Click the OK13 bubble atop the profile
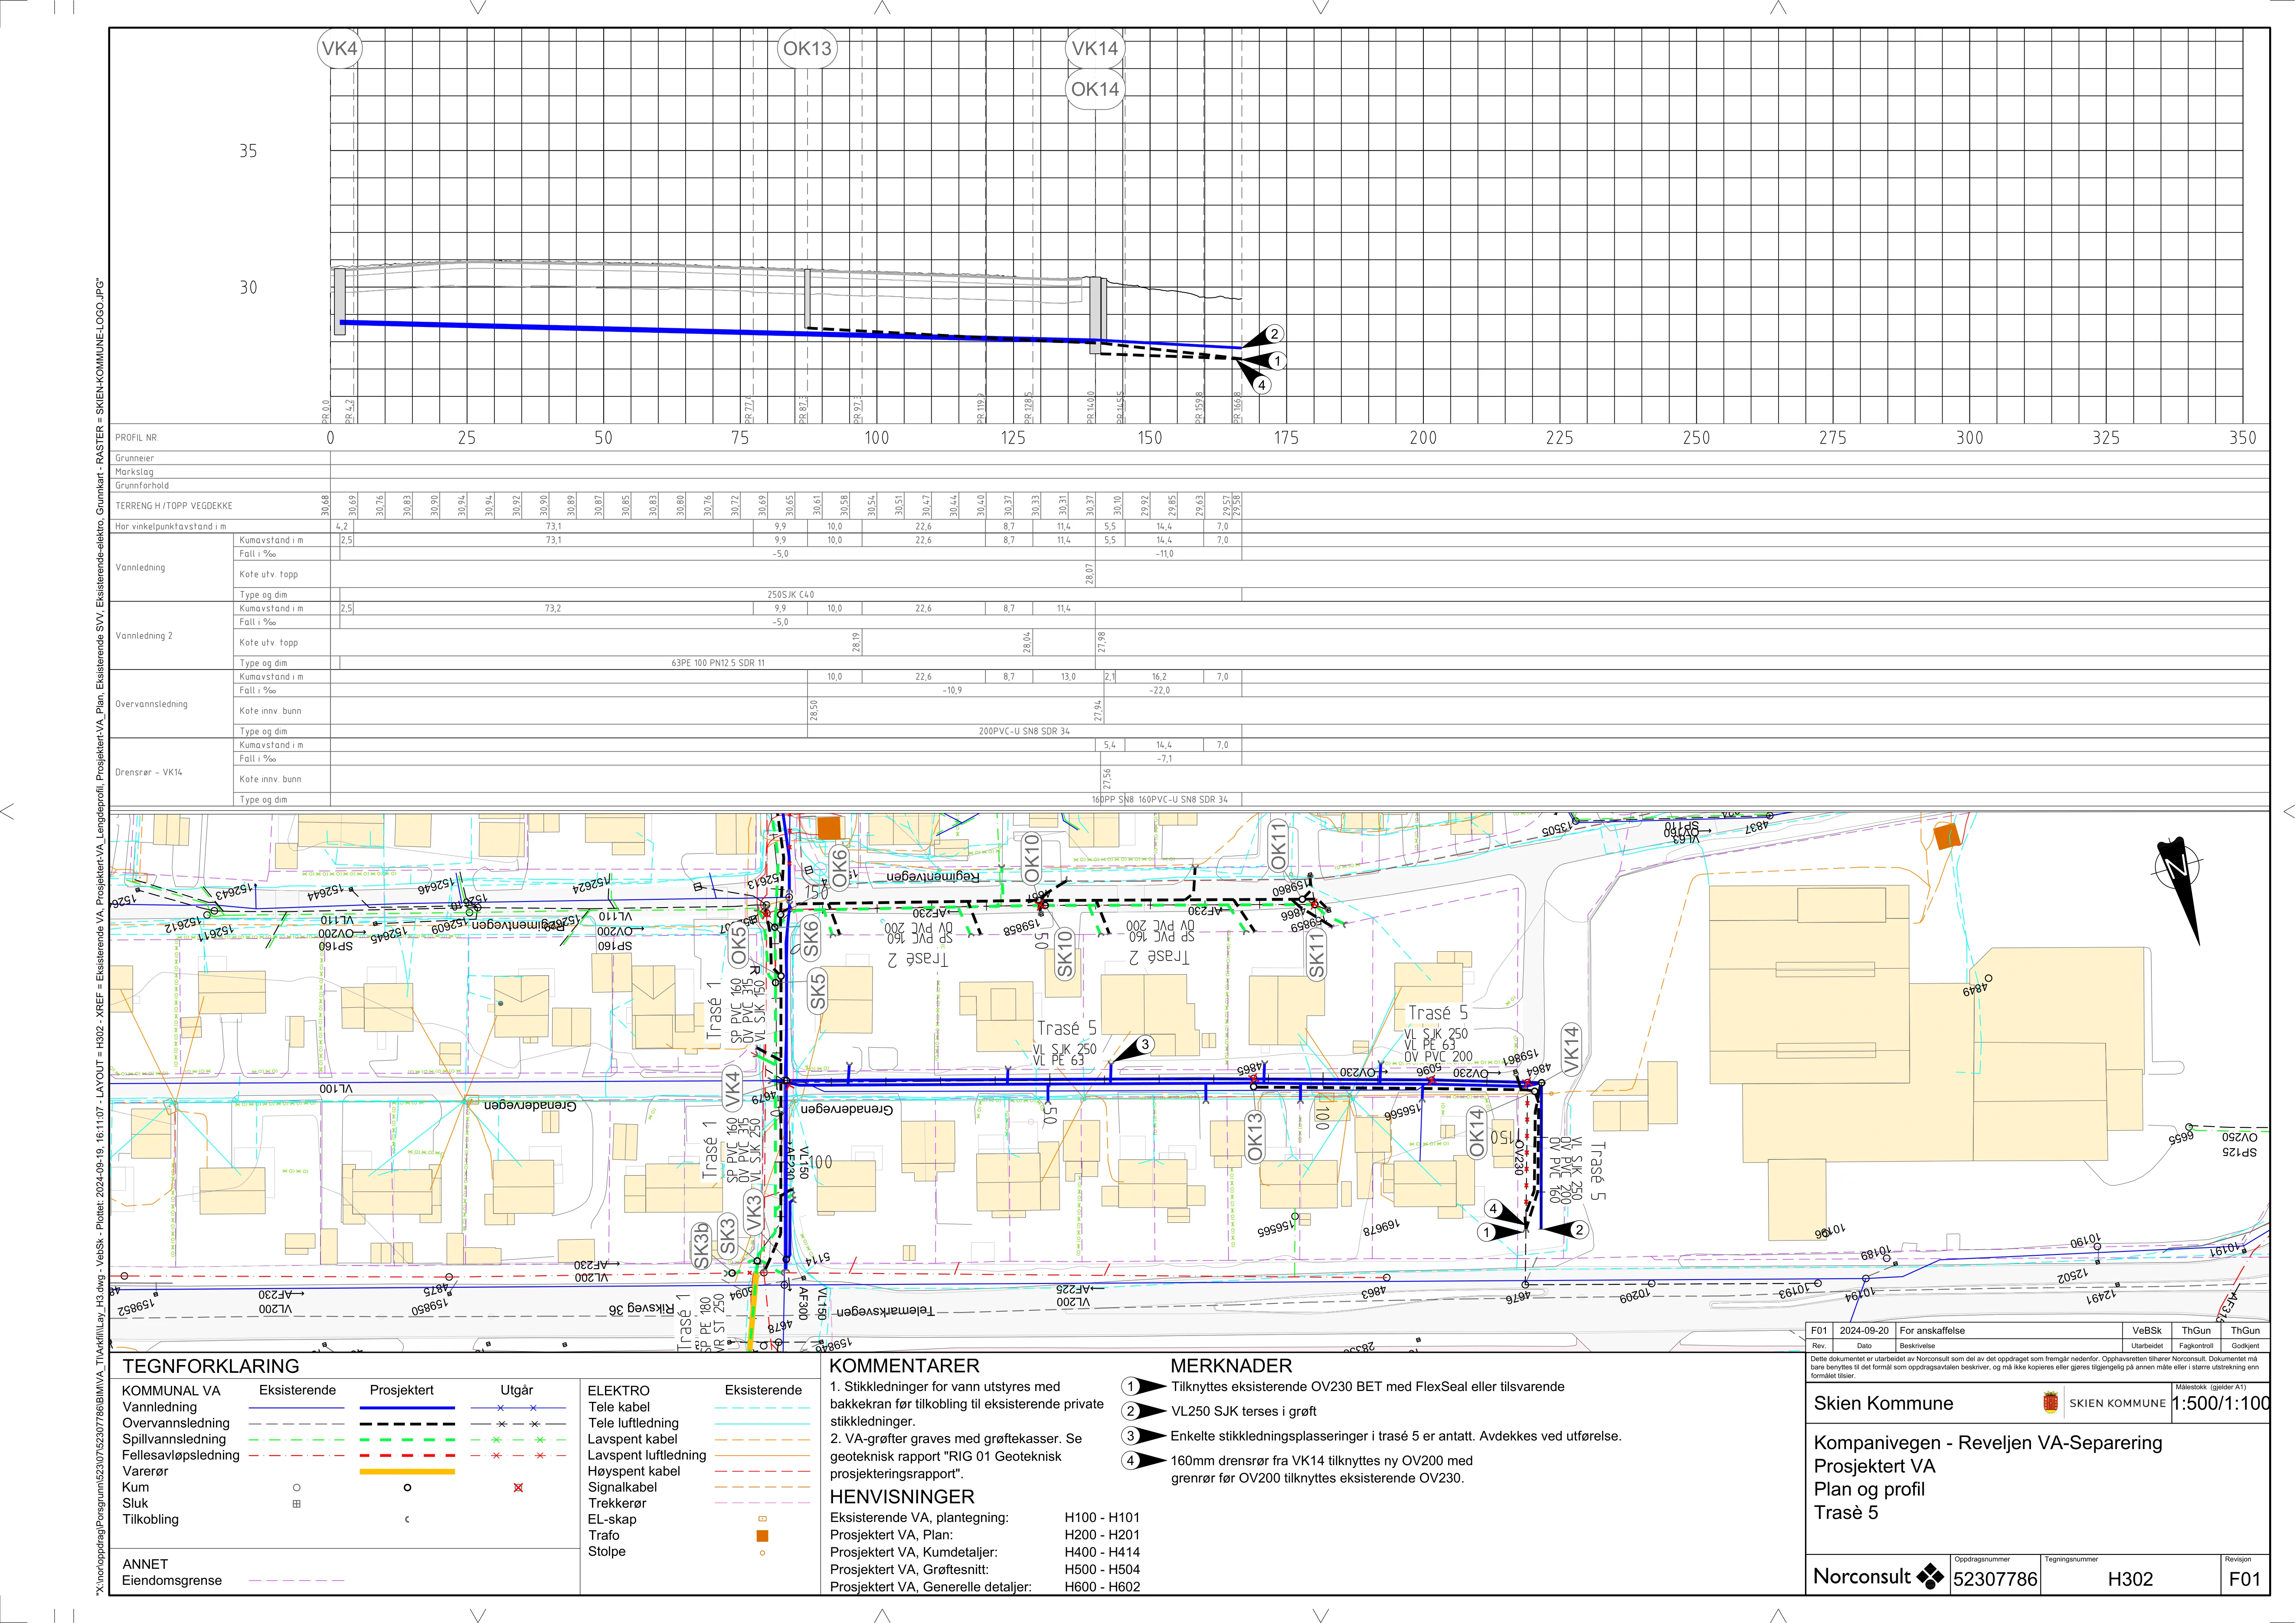 (807, 48)
